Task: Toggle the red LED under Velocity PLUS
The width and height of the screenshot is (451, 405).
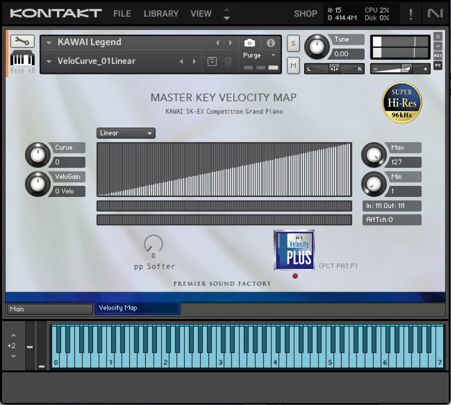Action: [295, 276]
